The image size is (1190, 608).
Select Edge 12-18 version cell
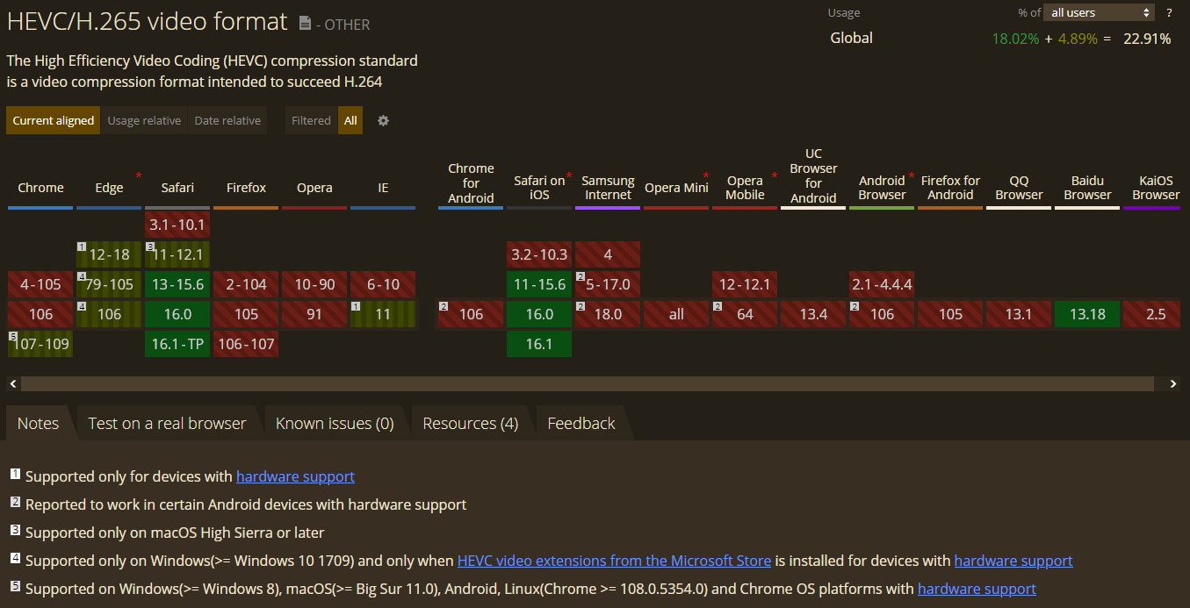tap(109, 254)
